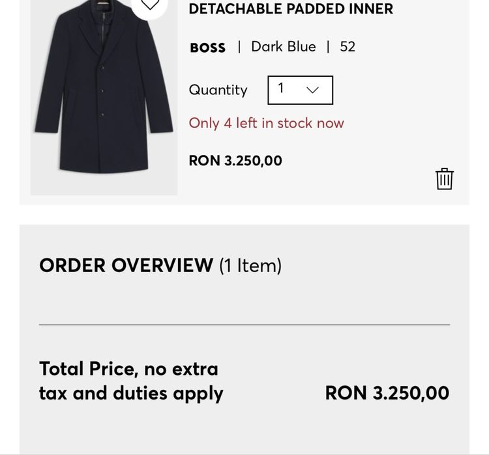Viewport: 489px width, 455px height.
Task: Click the 'tax and duties apply' text line
Action: [x=131, y=393]
